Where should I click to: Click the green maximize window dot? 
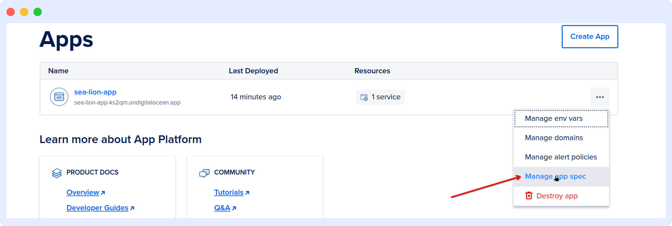point(38,12)
